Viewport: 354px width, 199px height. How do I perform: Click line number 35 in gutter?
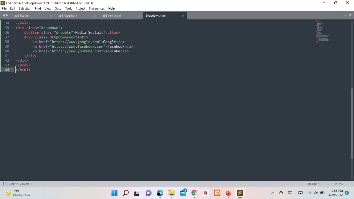tap(7, 28)
